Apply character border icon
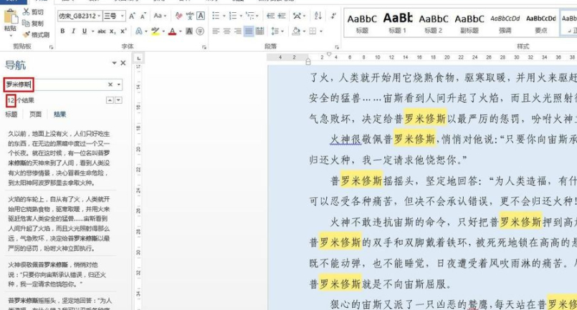 (201, 16)
